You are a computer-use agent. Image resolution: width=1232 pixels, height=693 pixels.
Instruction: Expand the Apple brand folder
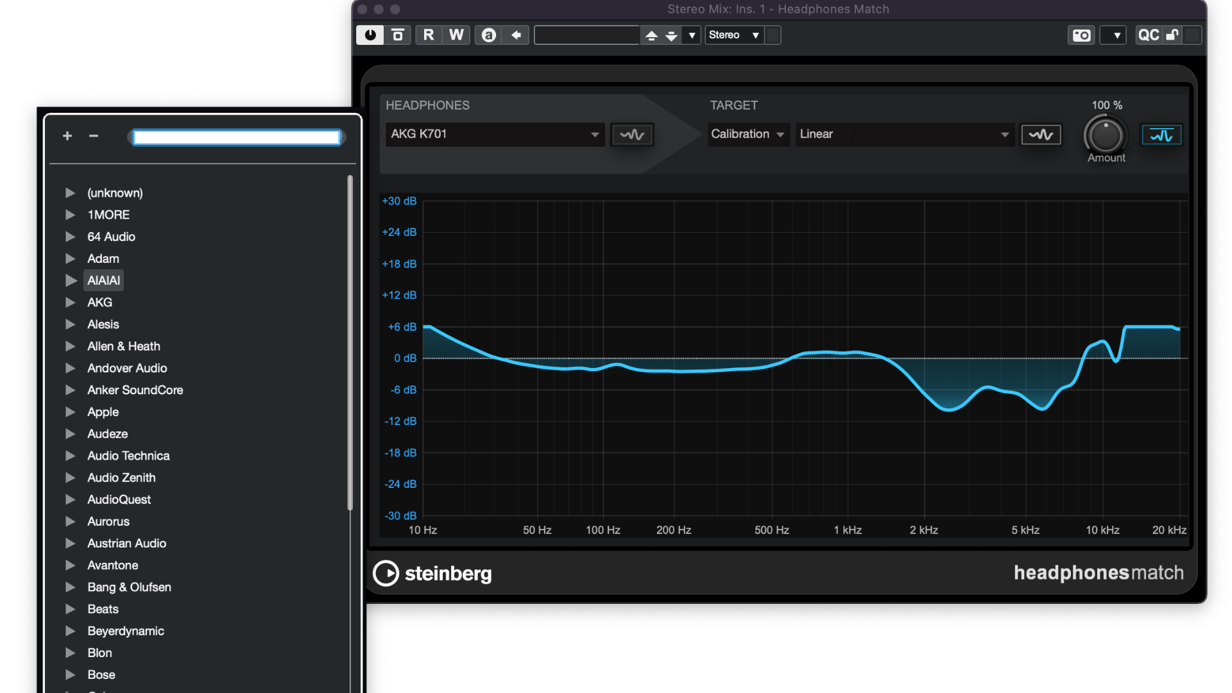[x=71, y=412]
